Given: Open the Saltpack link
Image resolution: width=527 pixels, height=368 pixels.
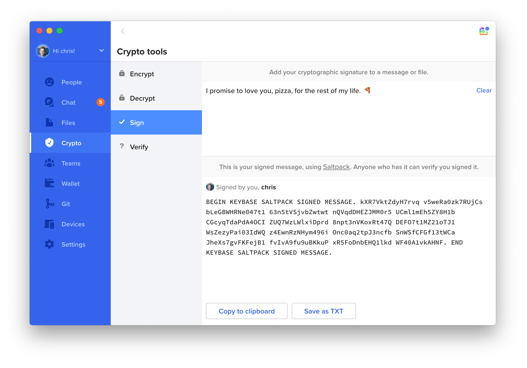Looking at the screenshot, I should pyautogui.click(x=336, y=167).
